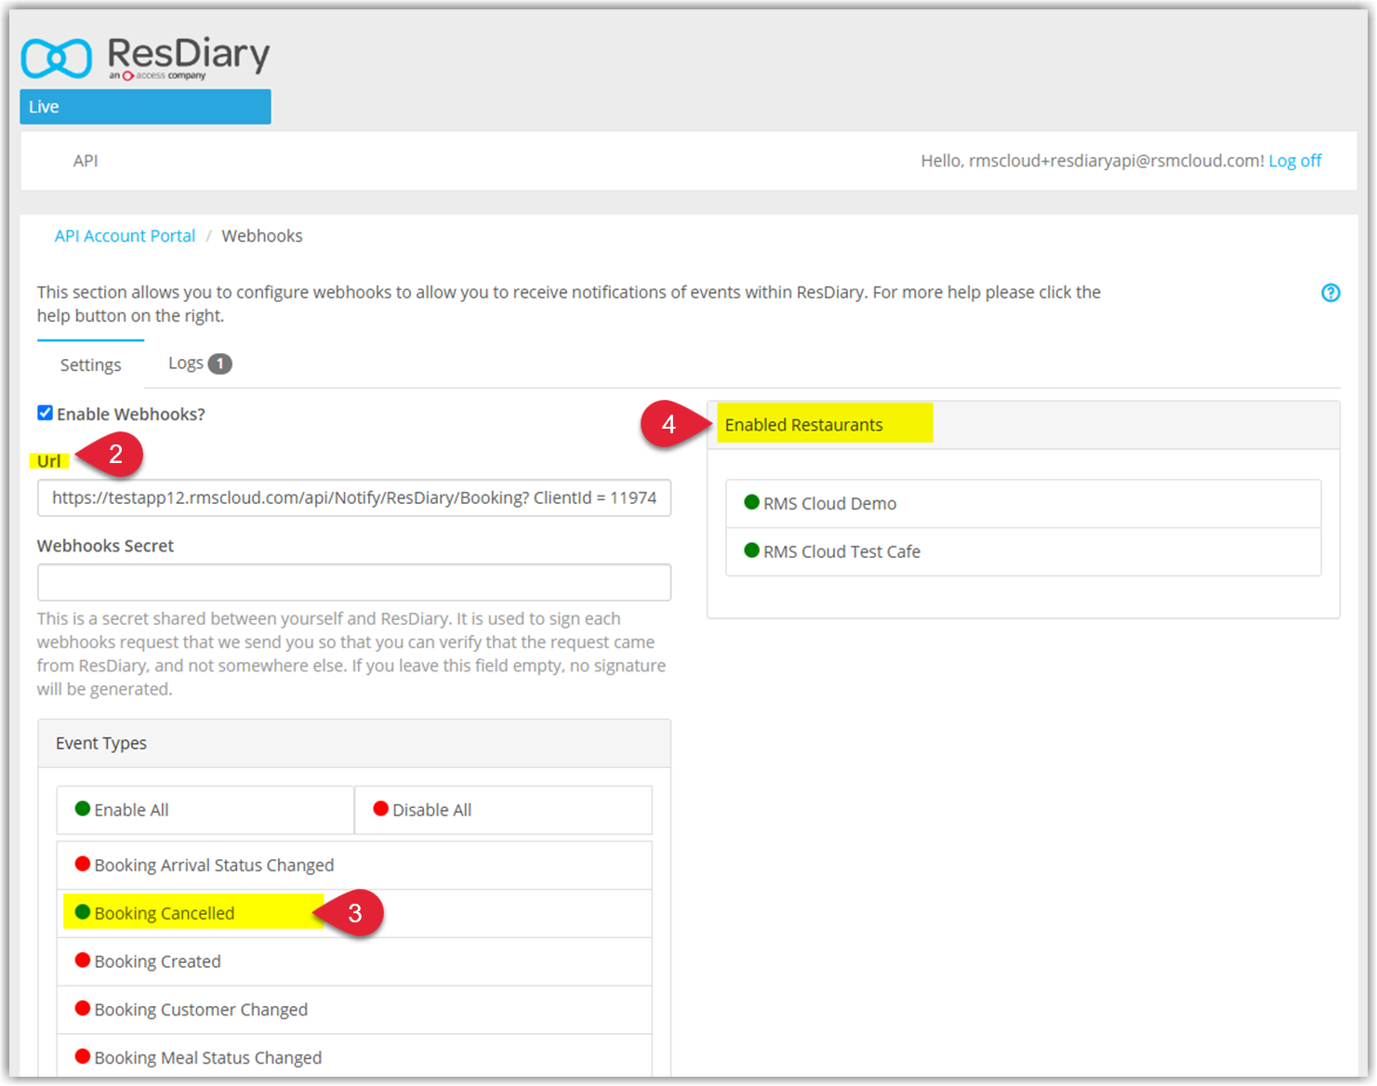Toggle RMS Cloud Demo restaurant
The height and width of the screenshot is (1086, 1377).
[1024, 504]
